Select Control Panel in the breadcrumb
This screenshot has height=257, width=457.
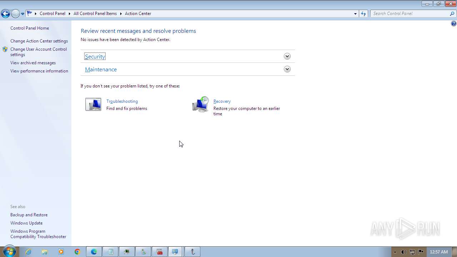(52, 14)
